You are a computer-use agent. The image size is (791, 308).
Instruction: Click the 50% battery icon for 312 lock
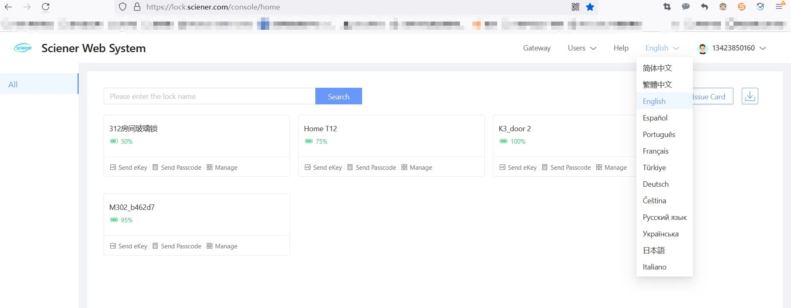click(114, 141)
